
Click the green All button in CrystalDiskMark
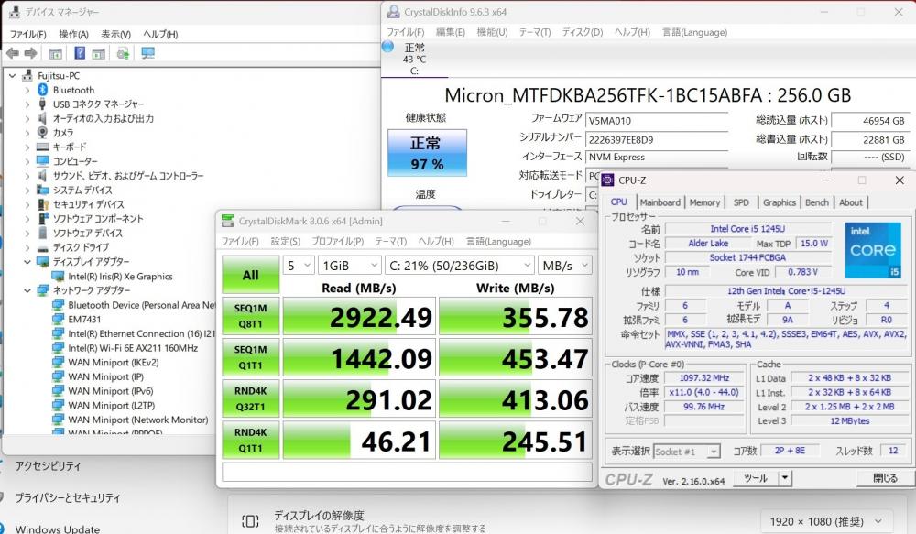[x=251, y=275]
